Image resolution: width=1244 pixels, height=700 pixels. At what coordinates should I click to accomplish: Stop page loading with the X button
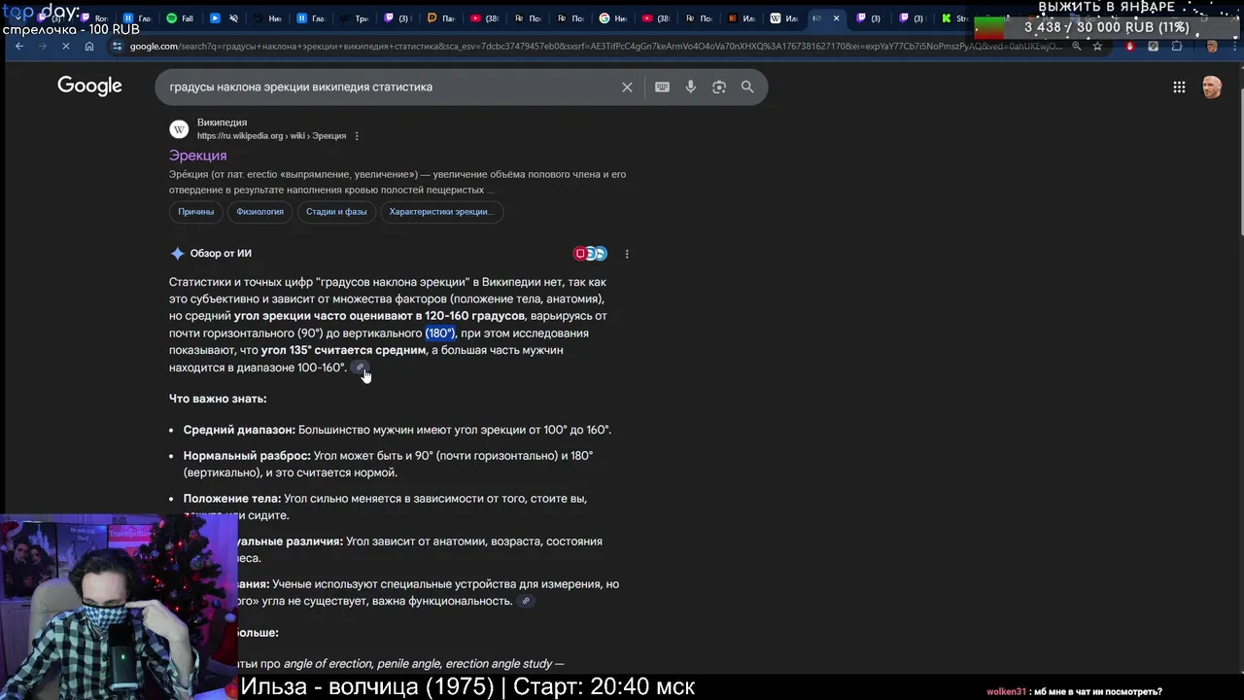(x=65, y=47)
